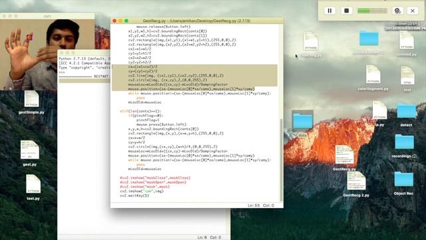426x240 pixels.
Task: Click the green audio level meter
Action: [x=372, y=11]
